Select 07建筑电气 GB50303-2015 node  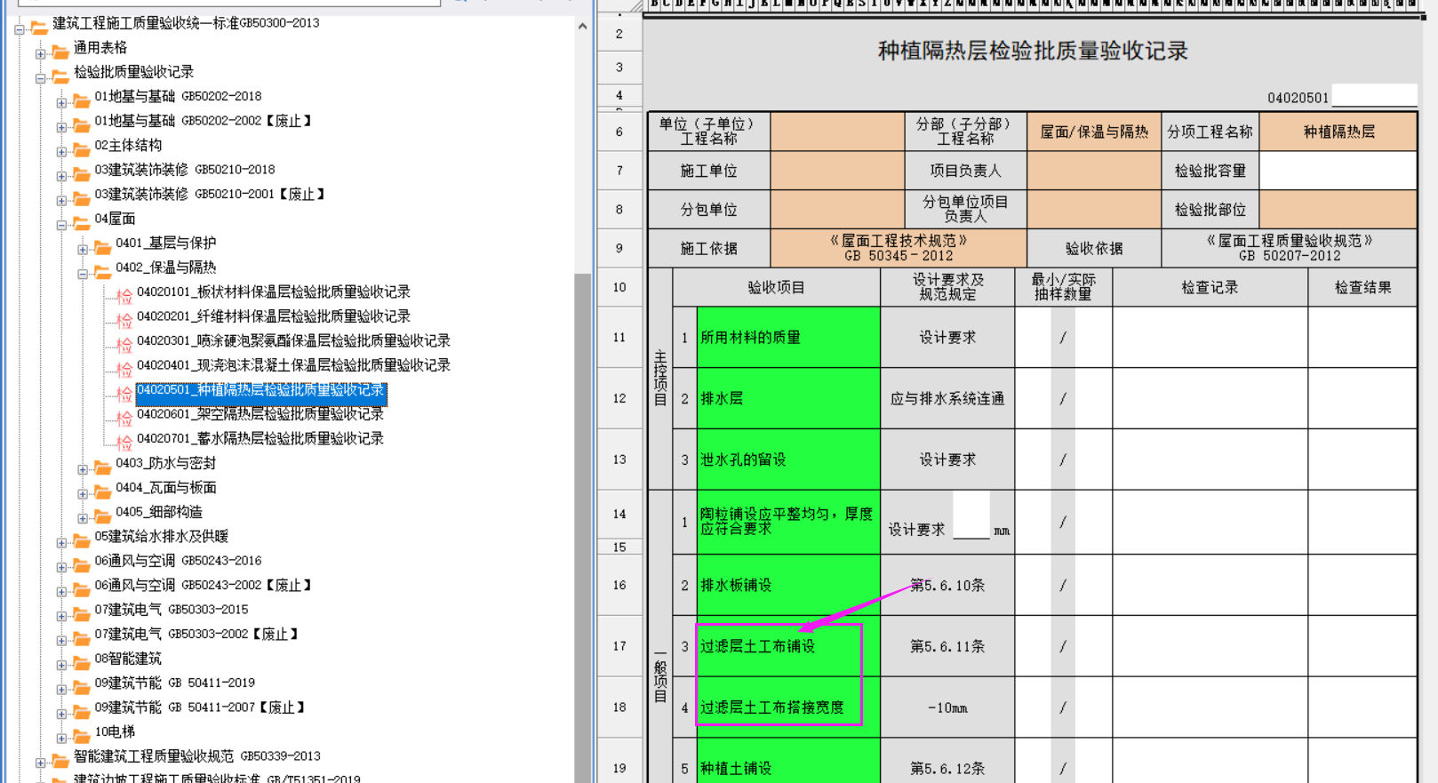pos(172,610)
